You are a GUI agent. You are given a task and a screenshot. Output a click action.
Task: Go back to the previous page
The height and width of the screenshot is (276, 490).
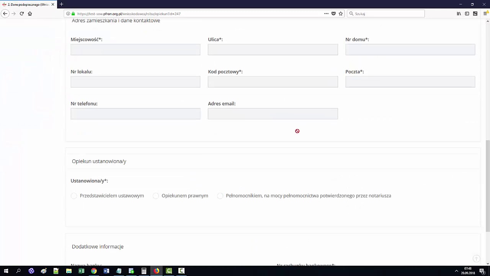(x=5, y=13)
